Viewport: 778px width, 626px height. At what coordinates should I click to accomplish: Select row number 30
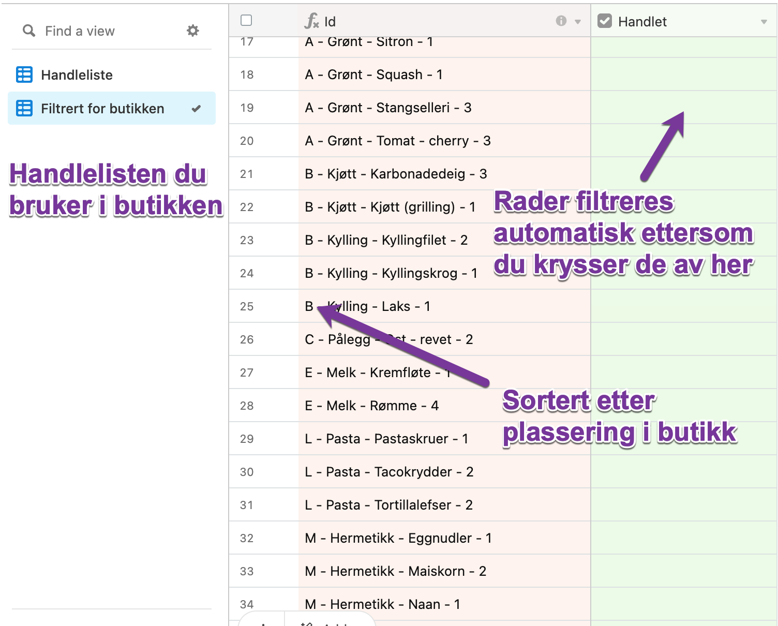[247, 472]
